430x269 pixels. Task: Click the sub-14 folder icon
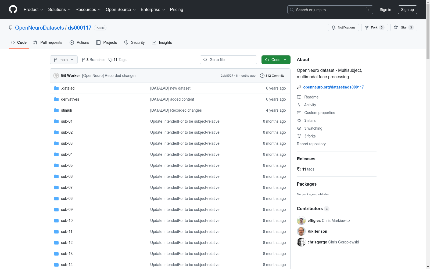point(56,265)
